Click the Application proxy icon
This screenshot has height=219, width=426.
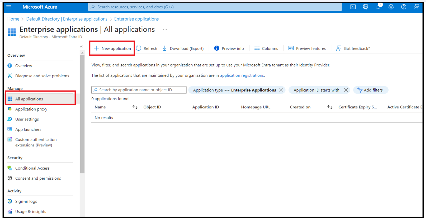pyautogui.click(x=10, y=109)
